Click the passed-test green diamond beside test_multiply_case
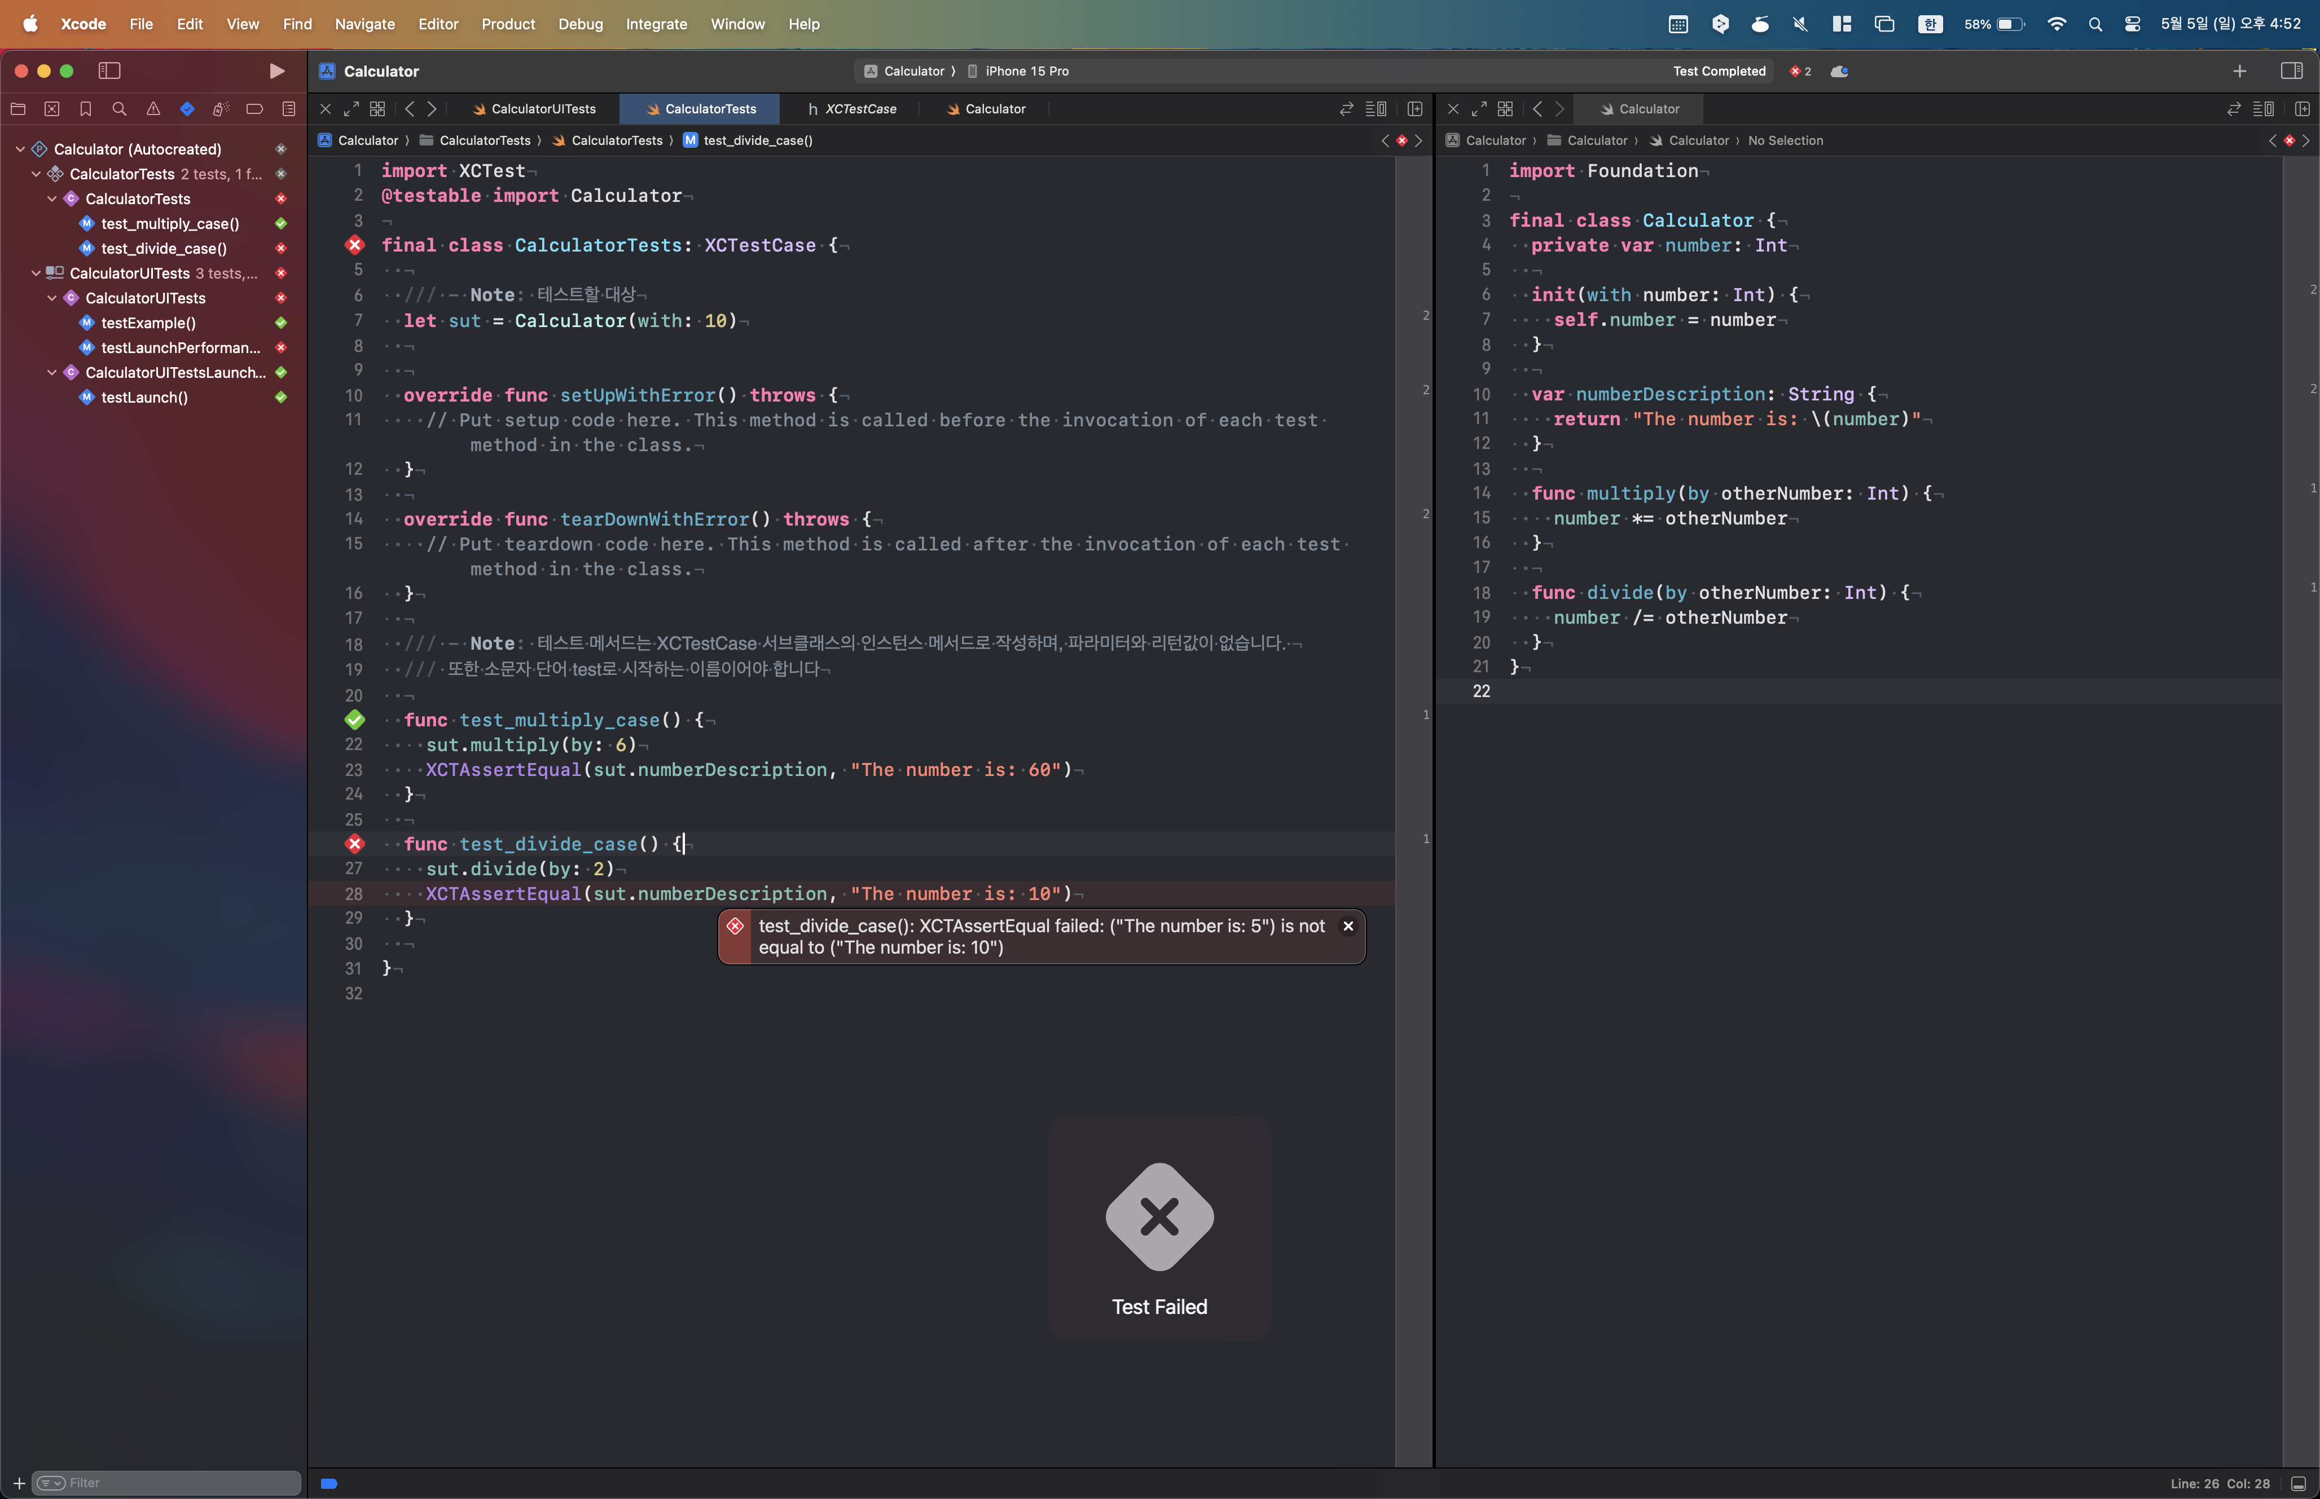2320x1499 pixels. click(354, 720)
